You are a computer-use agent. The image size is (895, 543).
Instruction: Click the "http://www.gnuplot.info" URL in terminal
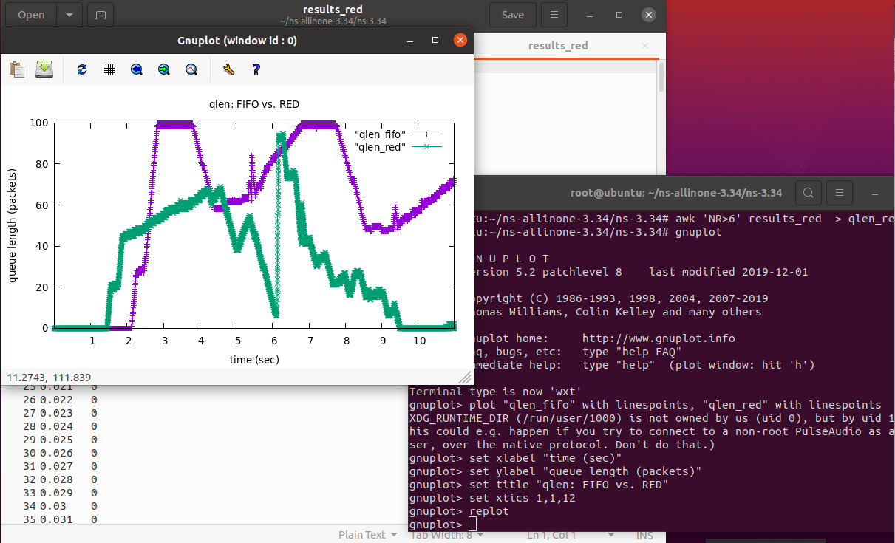pyautogui.click(x=659, y=338)
